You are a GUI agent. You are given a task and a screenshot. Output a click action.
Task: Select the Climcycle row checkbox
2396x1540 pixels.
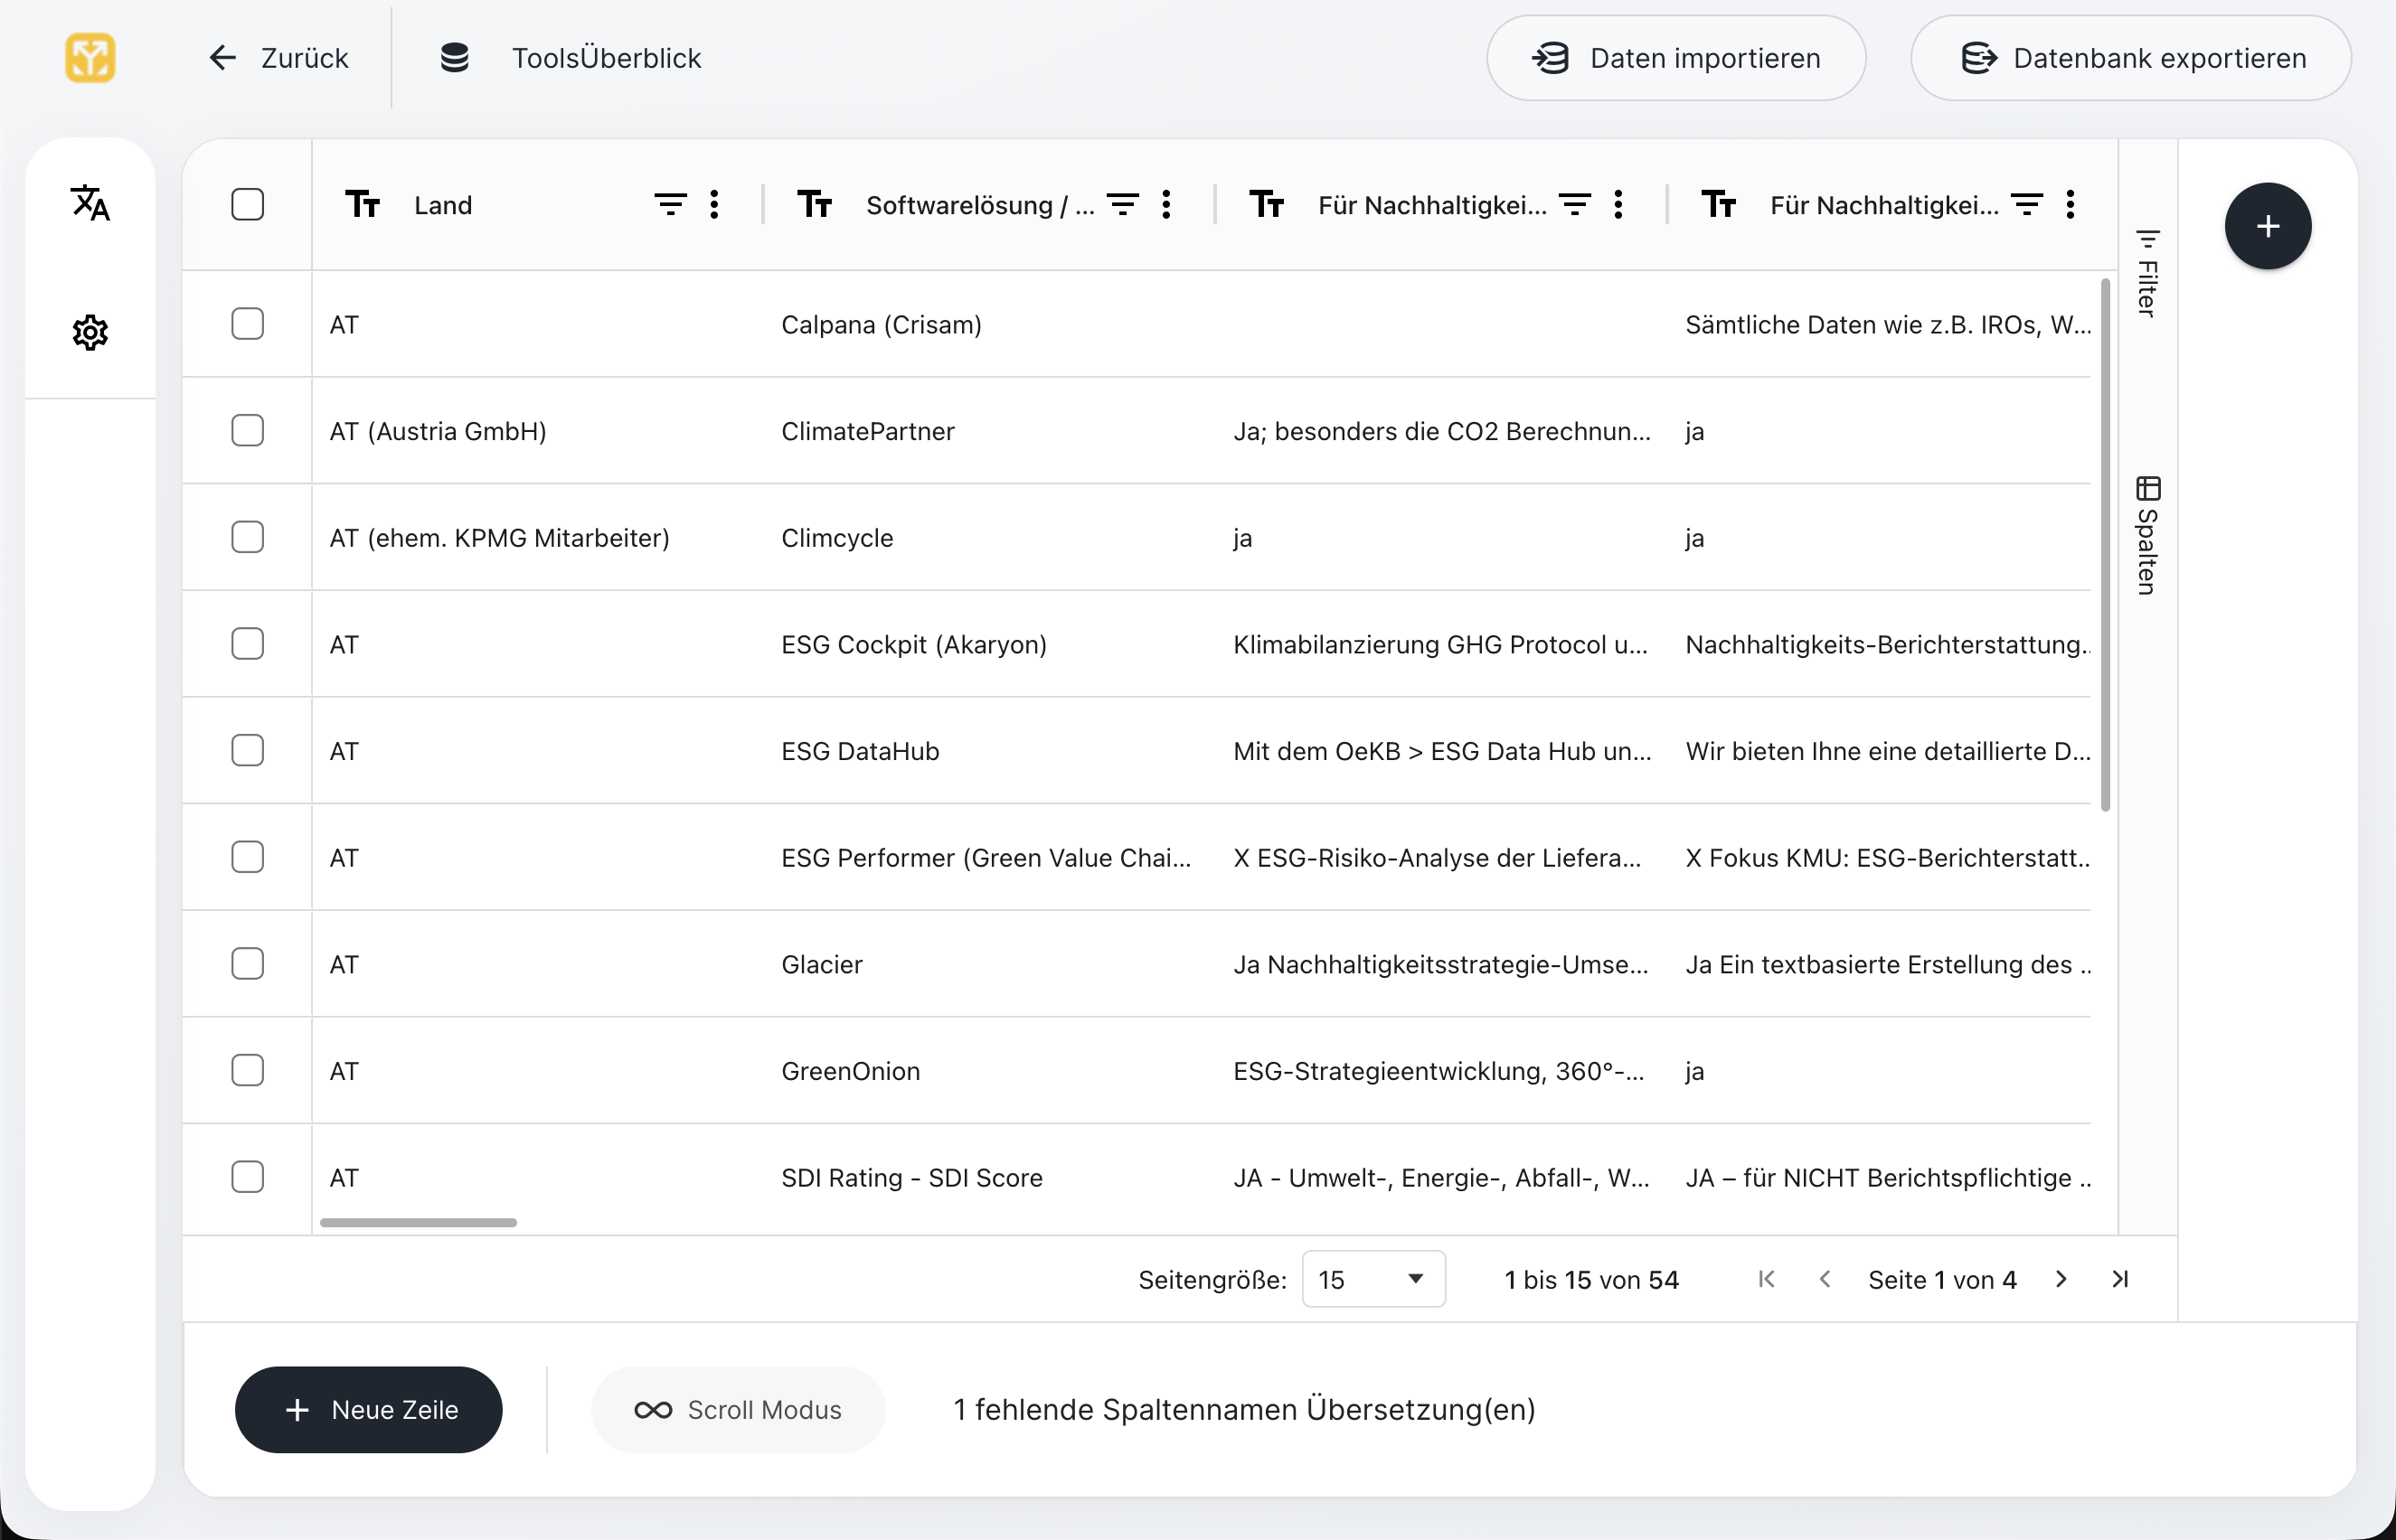click(247, 537)
